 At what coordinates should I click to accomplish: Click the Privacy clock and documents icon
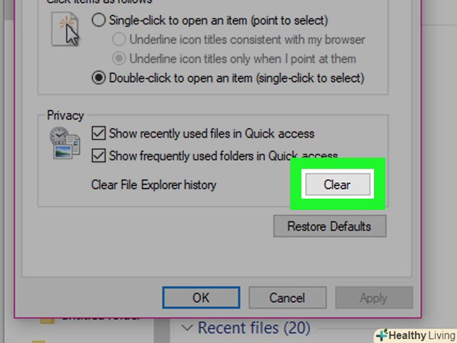[x=65, y=143]
